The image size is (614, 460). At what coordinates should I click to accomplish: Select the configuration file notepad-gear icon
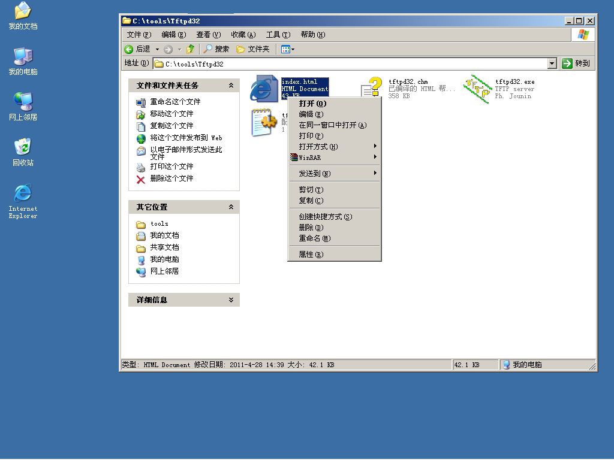coord(264,122)
